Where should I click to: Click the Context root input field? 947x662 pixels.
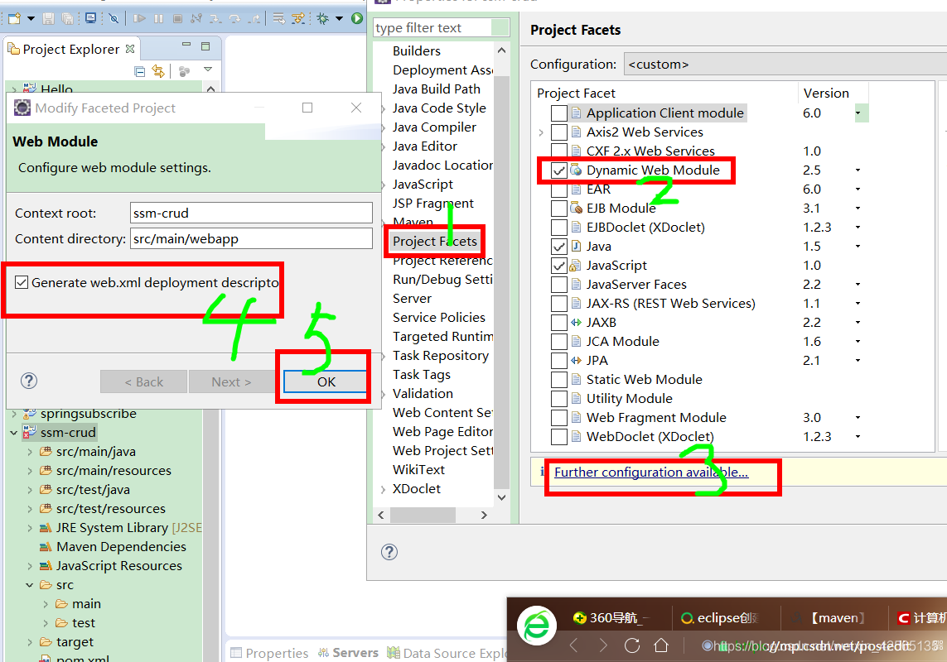pyautogui.click(x=251, y=213)
